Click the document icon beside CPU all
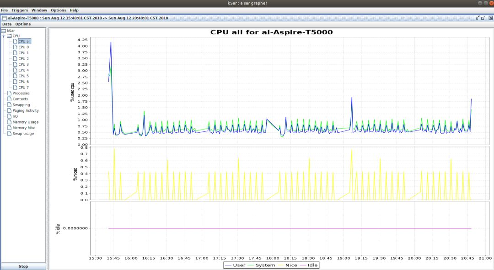 (15, 41)
